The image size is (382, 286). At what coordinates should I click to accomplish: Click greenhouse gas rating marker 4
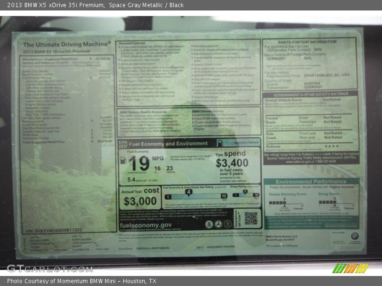(189, 193)
